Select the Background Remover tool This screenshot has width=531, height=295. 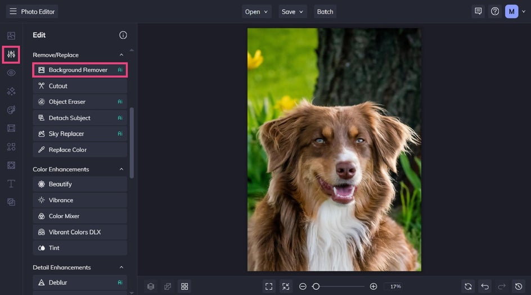(x=80, y=70)
